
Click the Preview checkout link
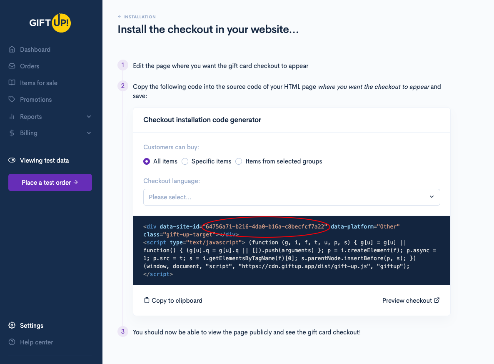411,300
